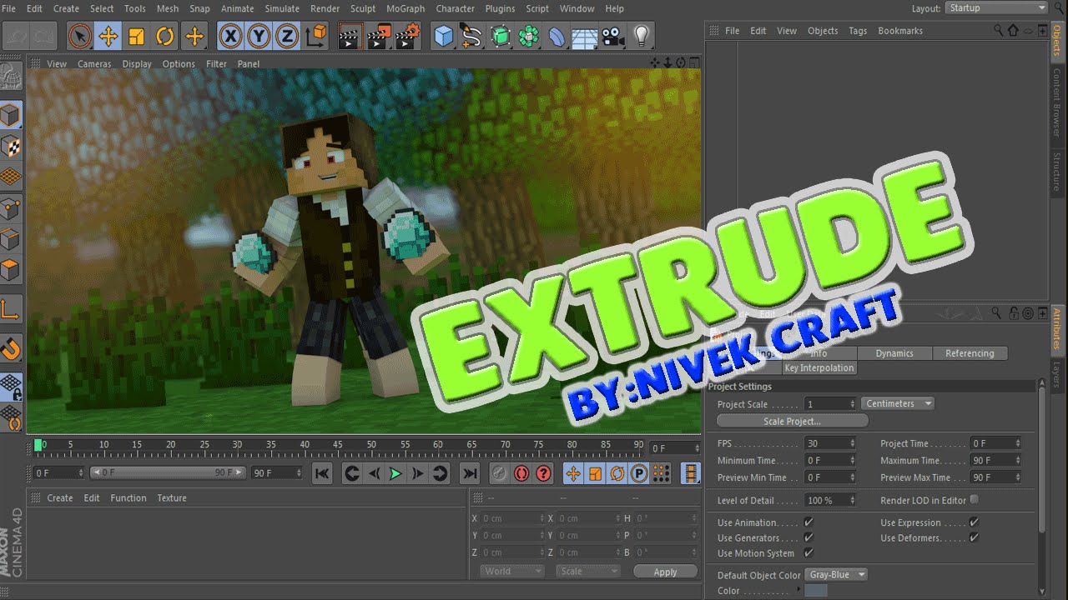The image size is (1068, 600).
Task: Click Render Active View clapperboard
Action: click(x=350, y=36)
